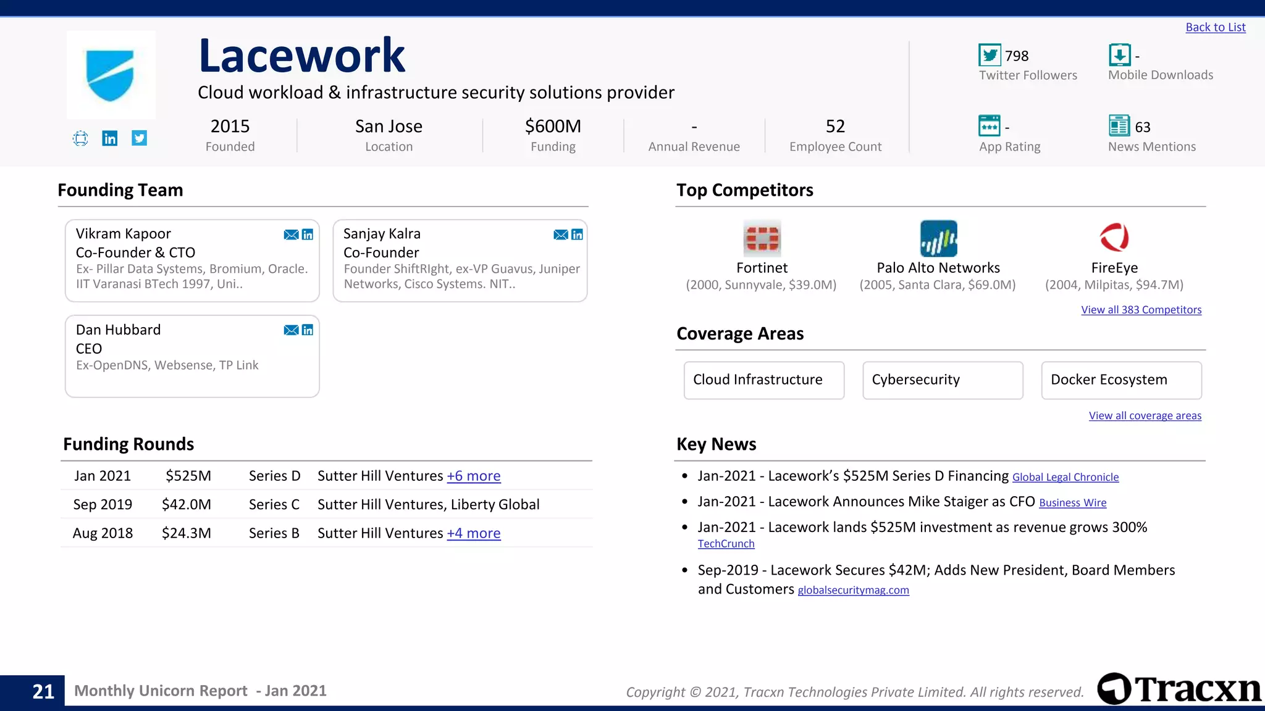Click the Palo Alto Networks logo
The height and width of the screenshot is (711, 1265).
pyautogui.click(x=939, y=238)
